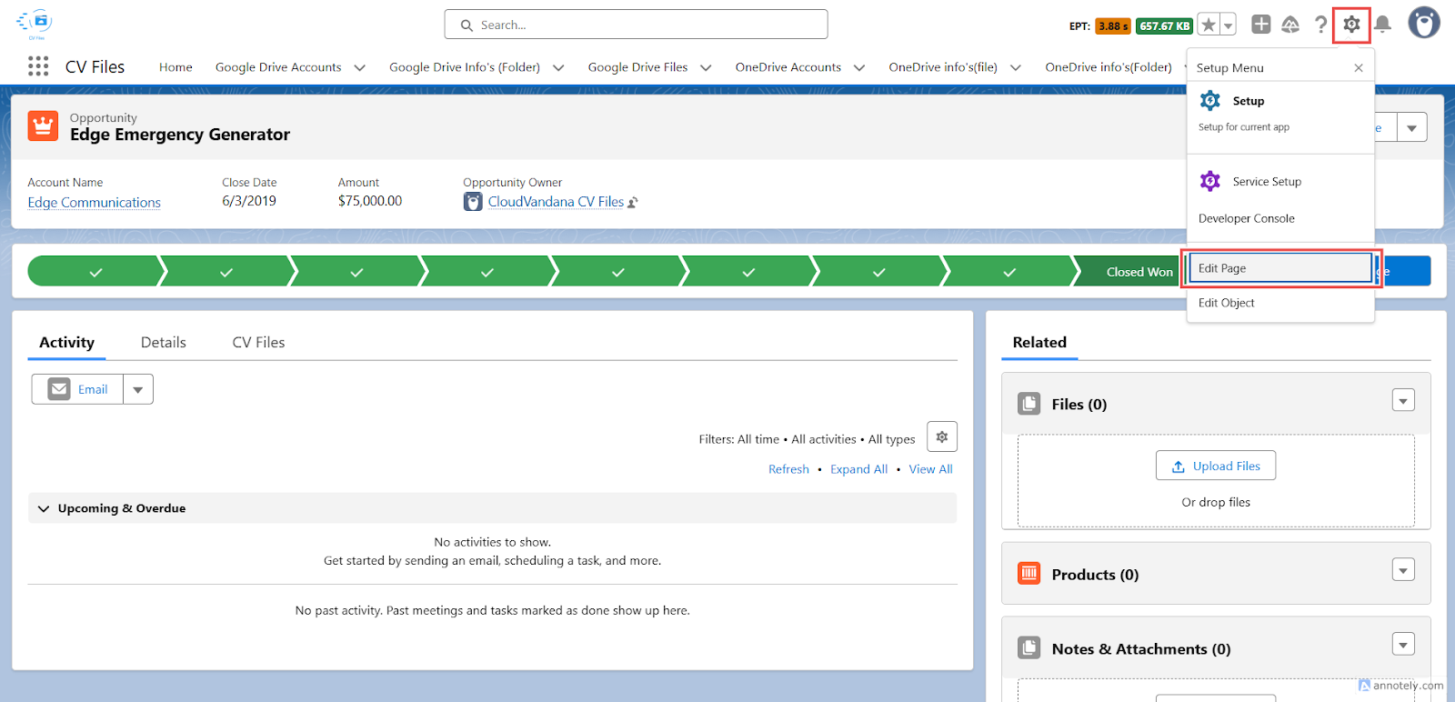Open the Email actions dropdown arrow
This screenshot has width=1455, height=702.
(138, 389)
